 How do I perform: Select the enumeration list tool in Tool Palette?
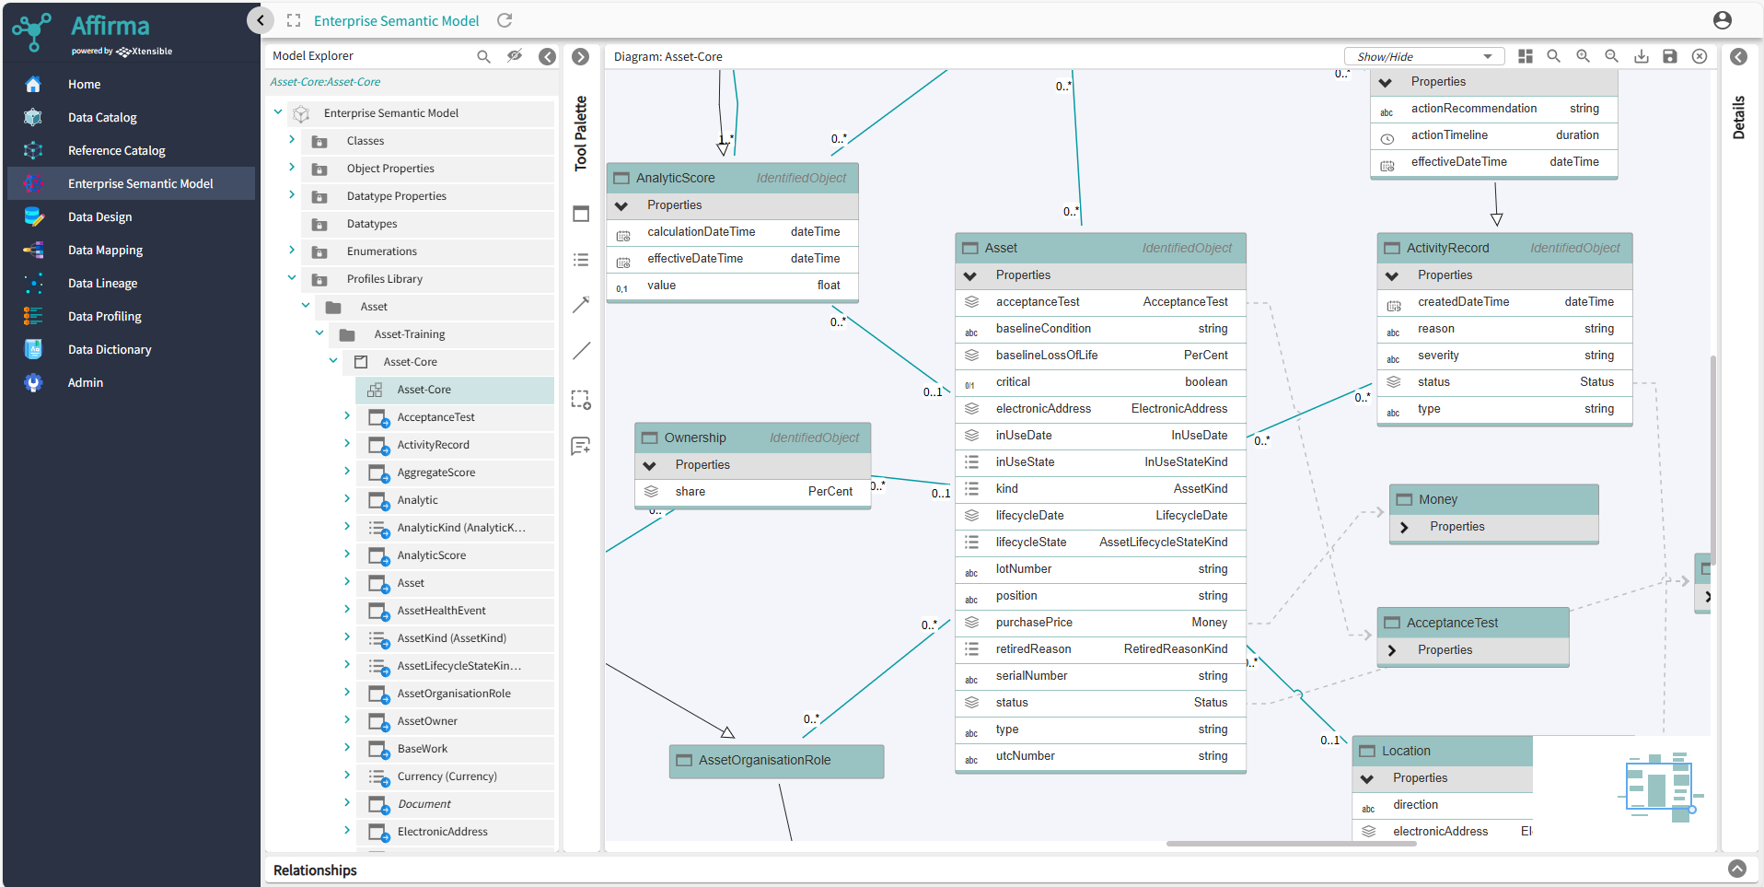point(581,260)
